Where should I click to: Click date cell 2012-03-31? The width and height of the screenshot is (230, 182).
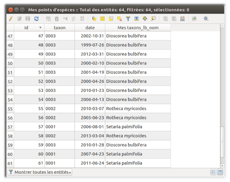coord(90,54)
